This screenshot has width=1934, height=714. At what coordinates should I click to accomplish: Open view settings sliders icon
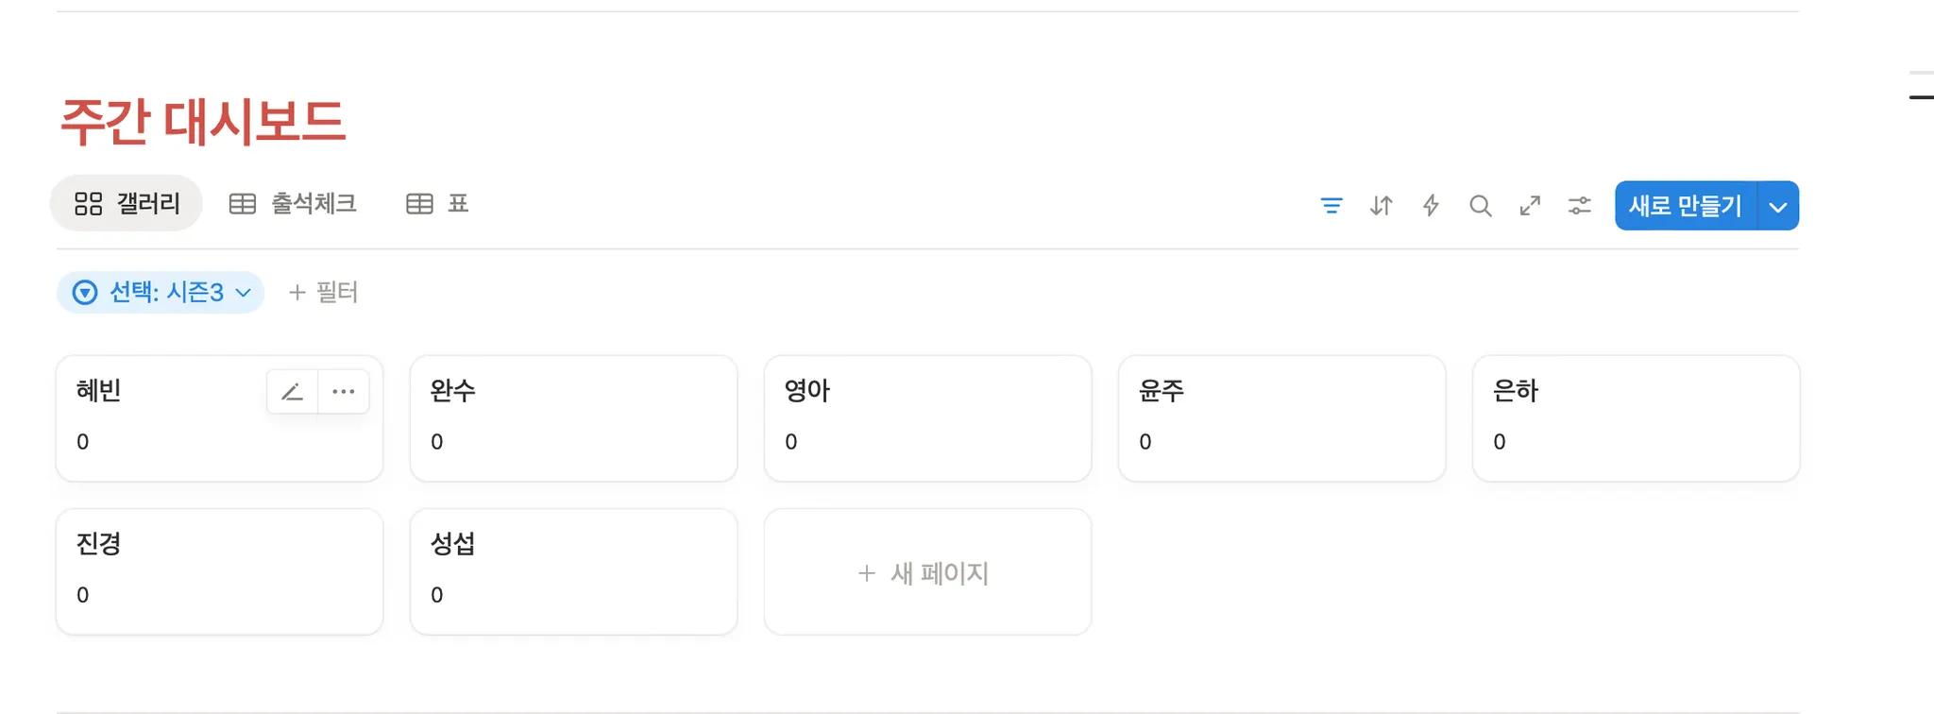(x=1580, y=205)
